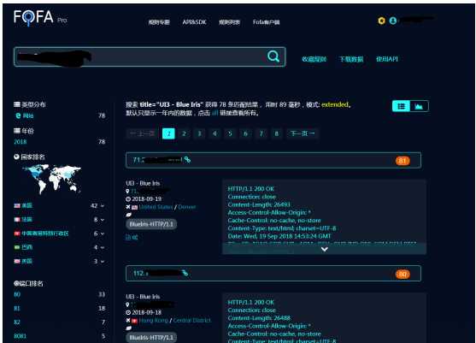This screenshot has width=476, height=343.
Task: Click the 'all' link in results note
Action: coord(215,113)
